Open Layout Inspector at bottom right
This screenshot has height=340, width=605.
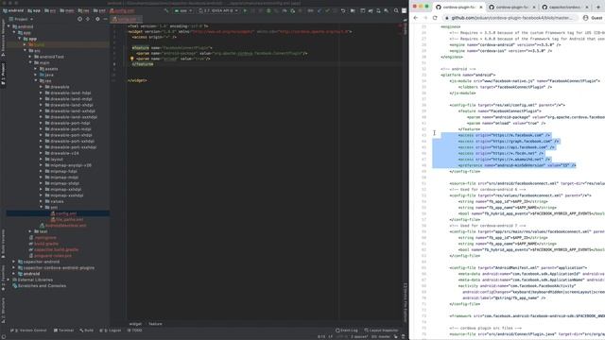click(x=381, y=331)
